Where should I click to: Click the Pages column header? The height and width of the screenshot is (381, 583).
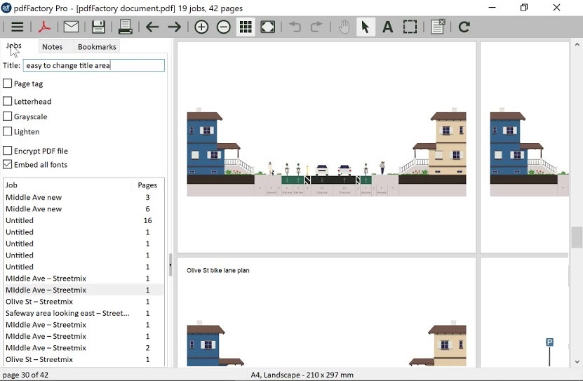pyautogui.click(x=147, y=185)
